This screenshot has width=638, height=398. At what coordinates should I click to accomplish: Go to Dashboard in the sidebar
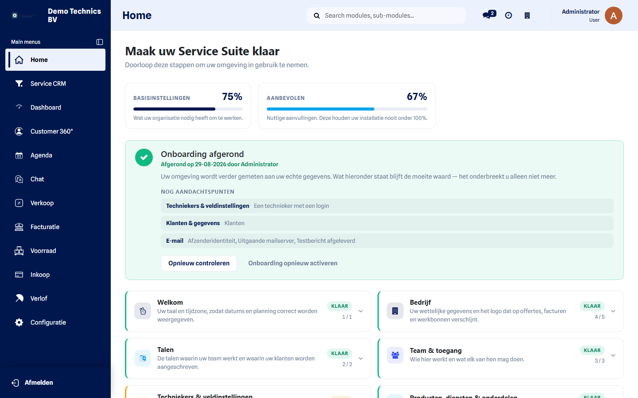point(55,107)
